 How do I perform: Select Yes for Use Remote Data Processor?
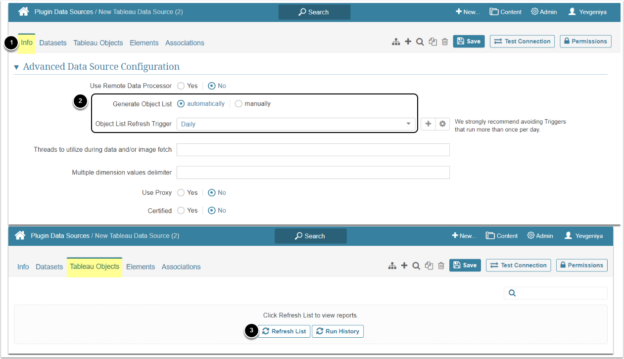pyautogui.click(x=181, y=86)
